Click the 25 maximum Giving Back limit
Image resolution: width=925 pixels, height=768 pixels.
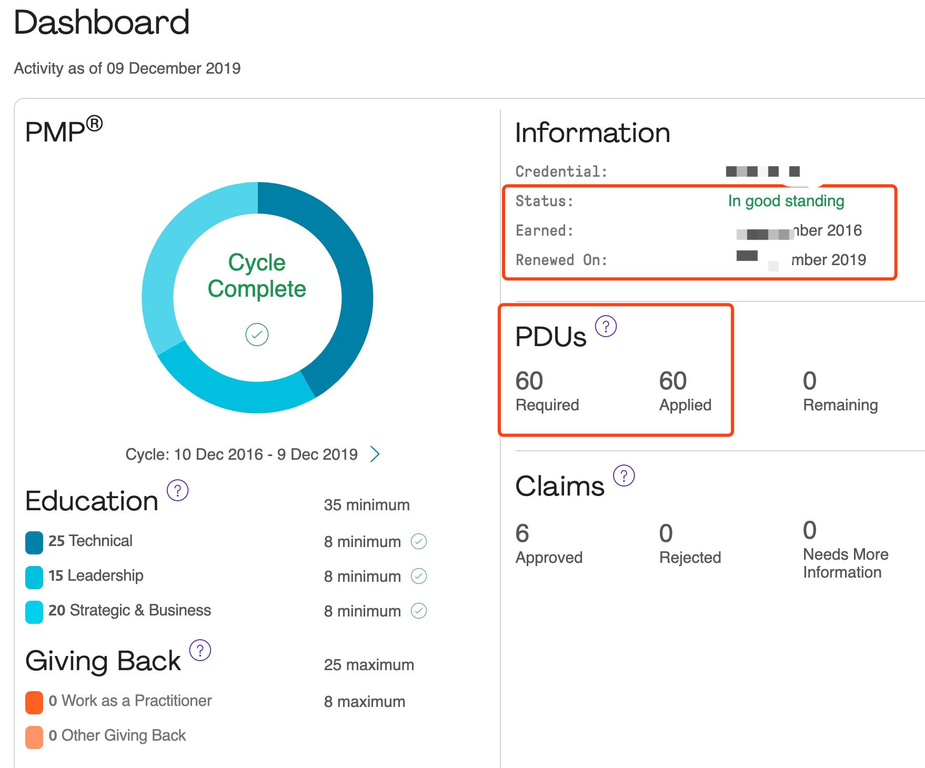pos(369,665)
